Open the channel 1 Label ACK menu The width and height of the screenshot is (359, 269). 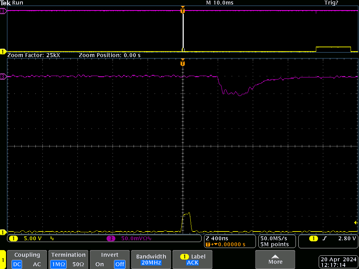pyautogui.click(x=192, y=260)
